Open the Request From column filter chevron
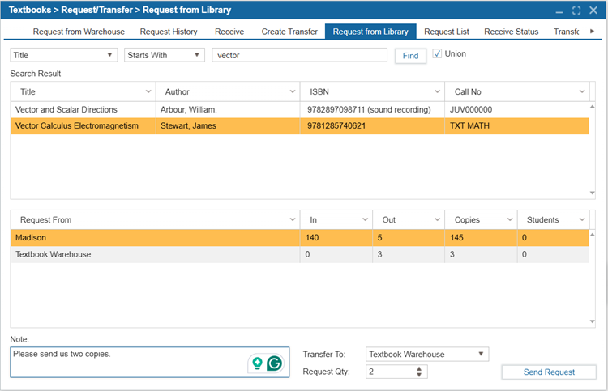This screenshot has width=608, height=391. pos(293,220)
